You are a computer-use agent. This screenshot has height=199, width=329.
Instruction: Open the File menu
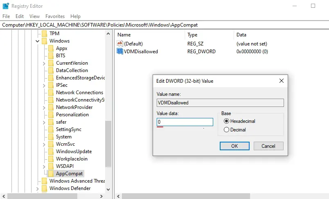click(x=6, y=16)
